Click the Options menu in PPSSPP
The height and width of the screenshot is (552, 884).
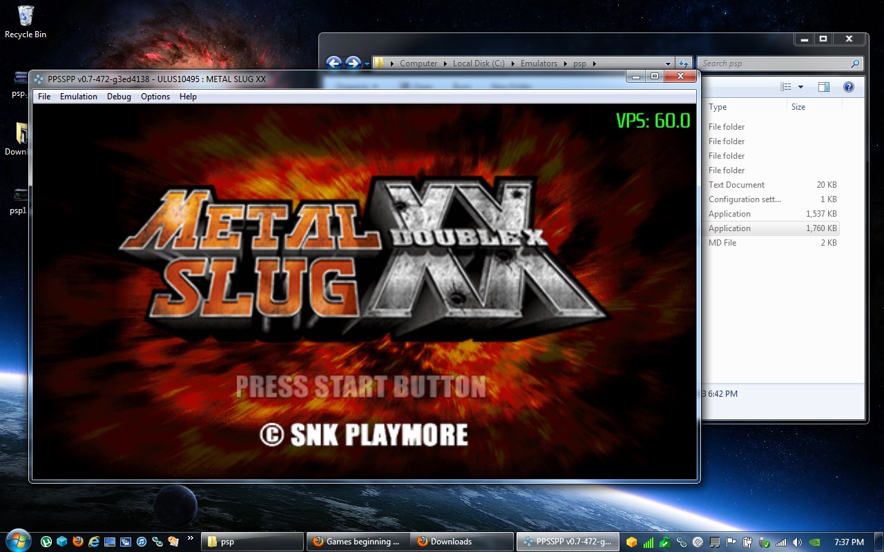click(155, 97)
